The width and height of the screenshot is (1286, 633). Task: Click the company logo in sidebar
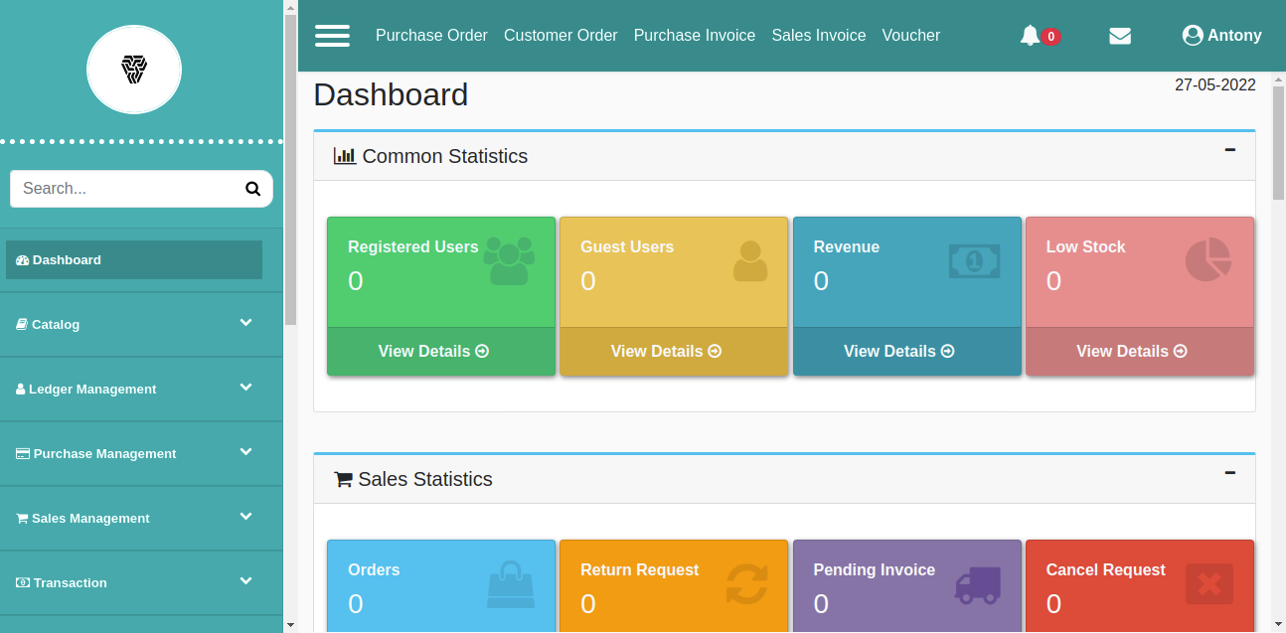point(134,70)
